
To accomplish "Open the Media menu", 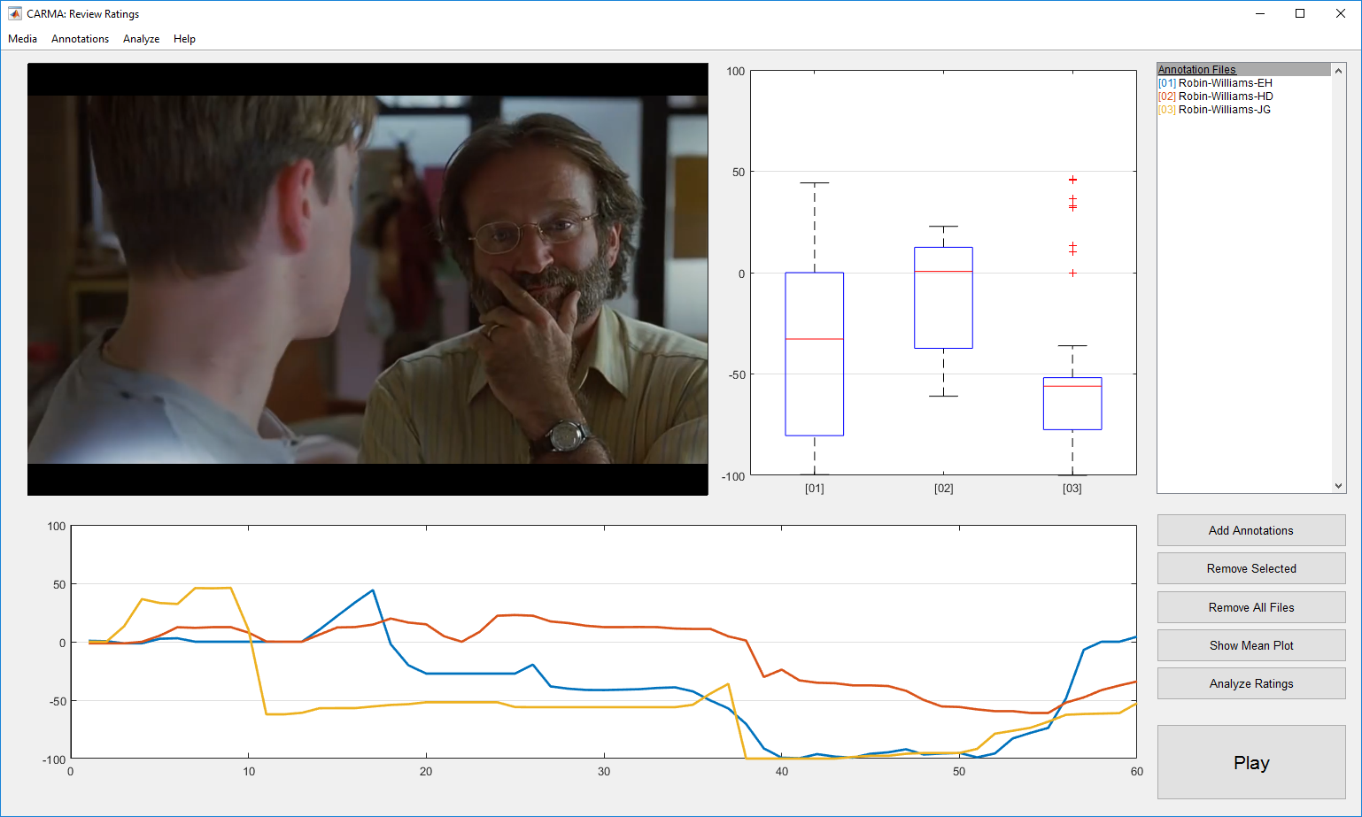I will [22, 39].
